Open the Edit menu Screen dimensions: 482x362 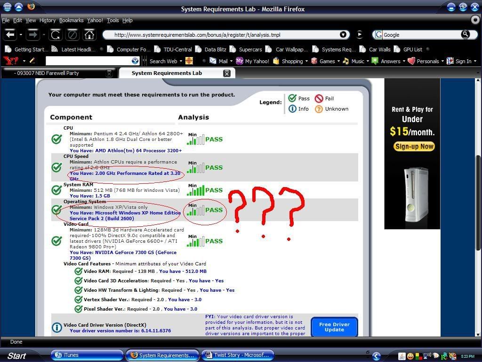(17, 20)
